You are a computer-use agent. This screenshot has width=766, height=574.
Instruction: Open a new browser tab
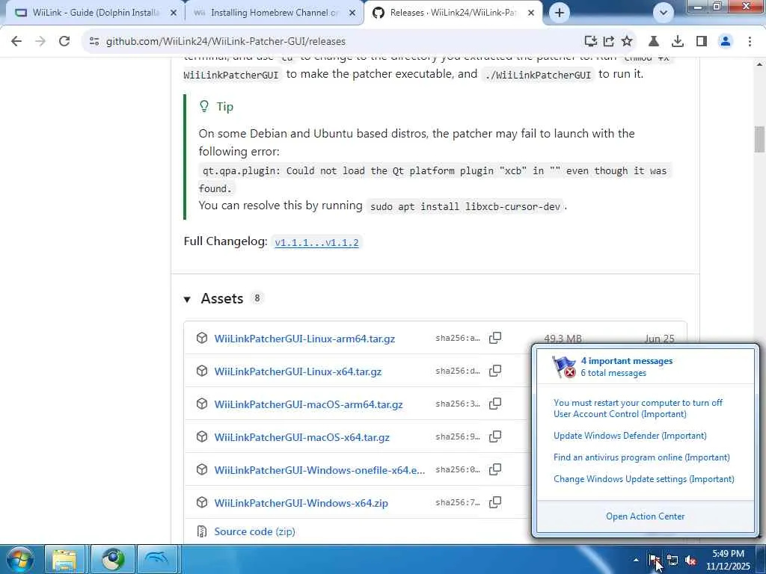pos(560,13)
